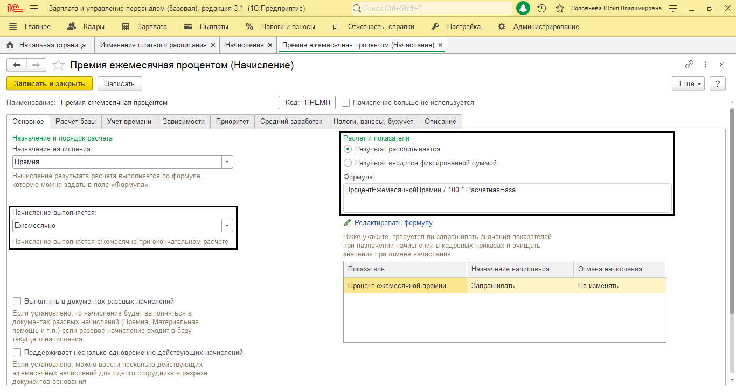Click the Записать button
Screen dimensions: 736x392
click(x=120, y=83)
